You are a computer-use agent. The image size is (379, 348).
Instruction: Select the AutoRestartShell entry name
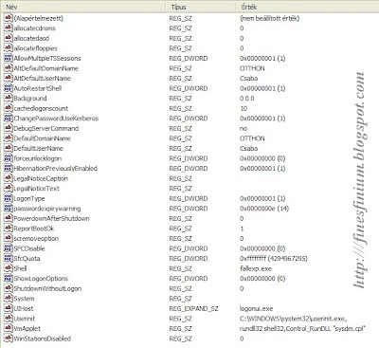(38, 88)
